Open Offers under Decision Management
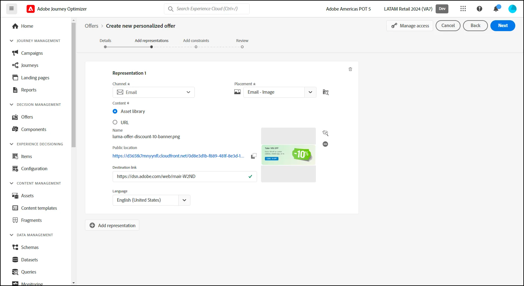 27,117
